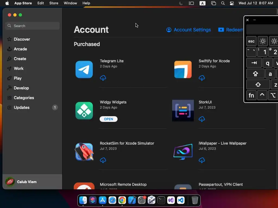The width and height of the screenshot is (278, 208).
Task: Click the q key on keyboard viewer
Action: [267, 63]
